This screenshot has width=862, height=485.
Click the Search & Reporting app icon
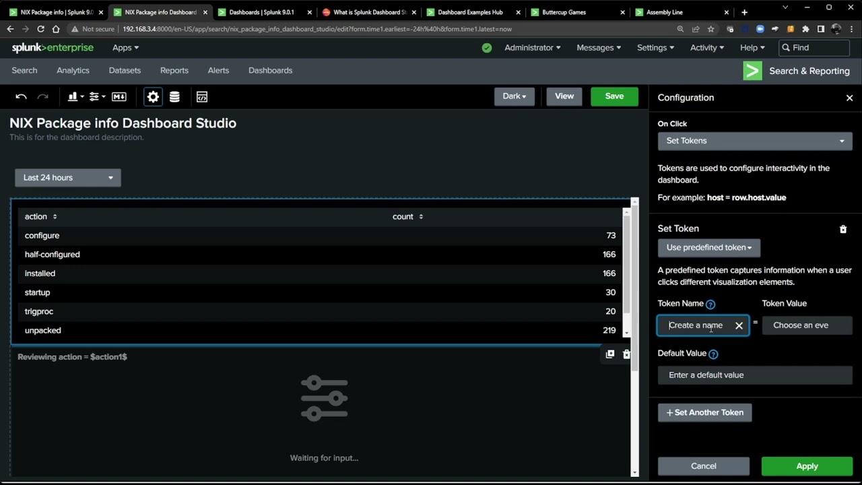pyautogui.click(x=752, y=71)
